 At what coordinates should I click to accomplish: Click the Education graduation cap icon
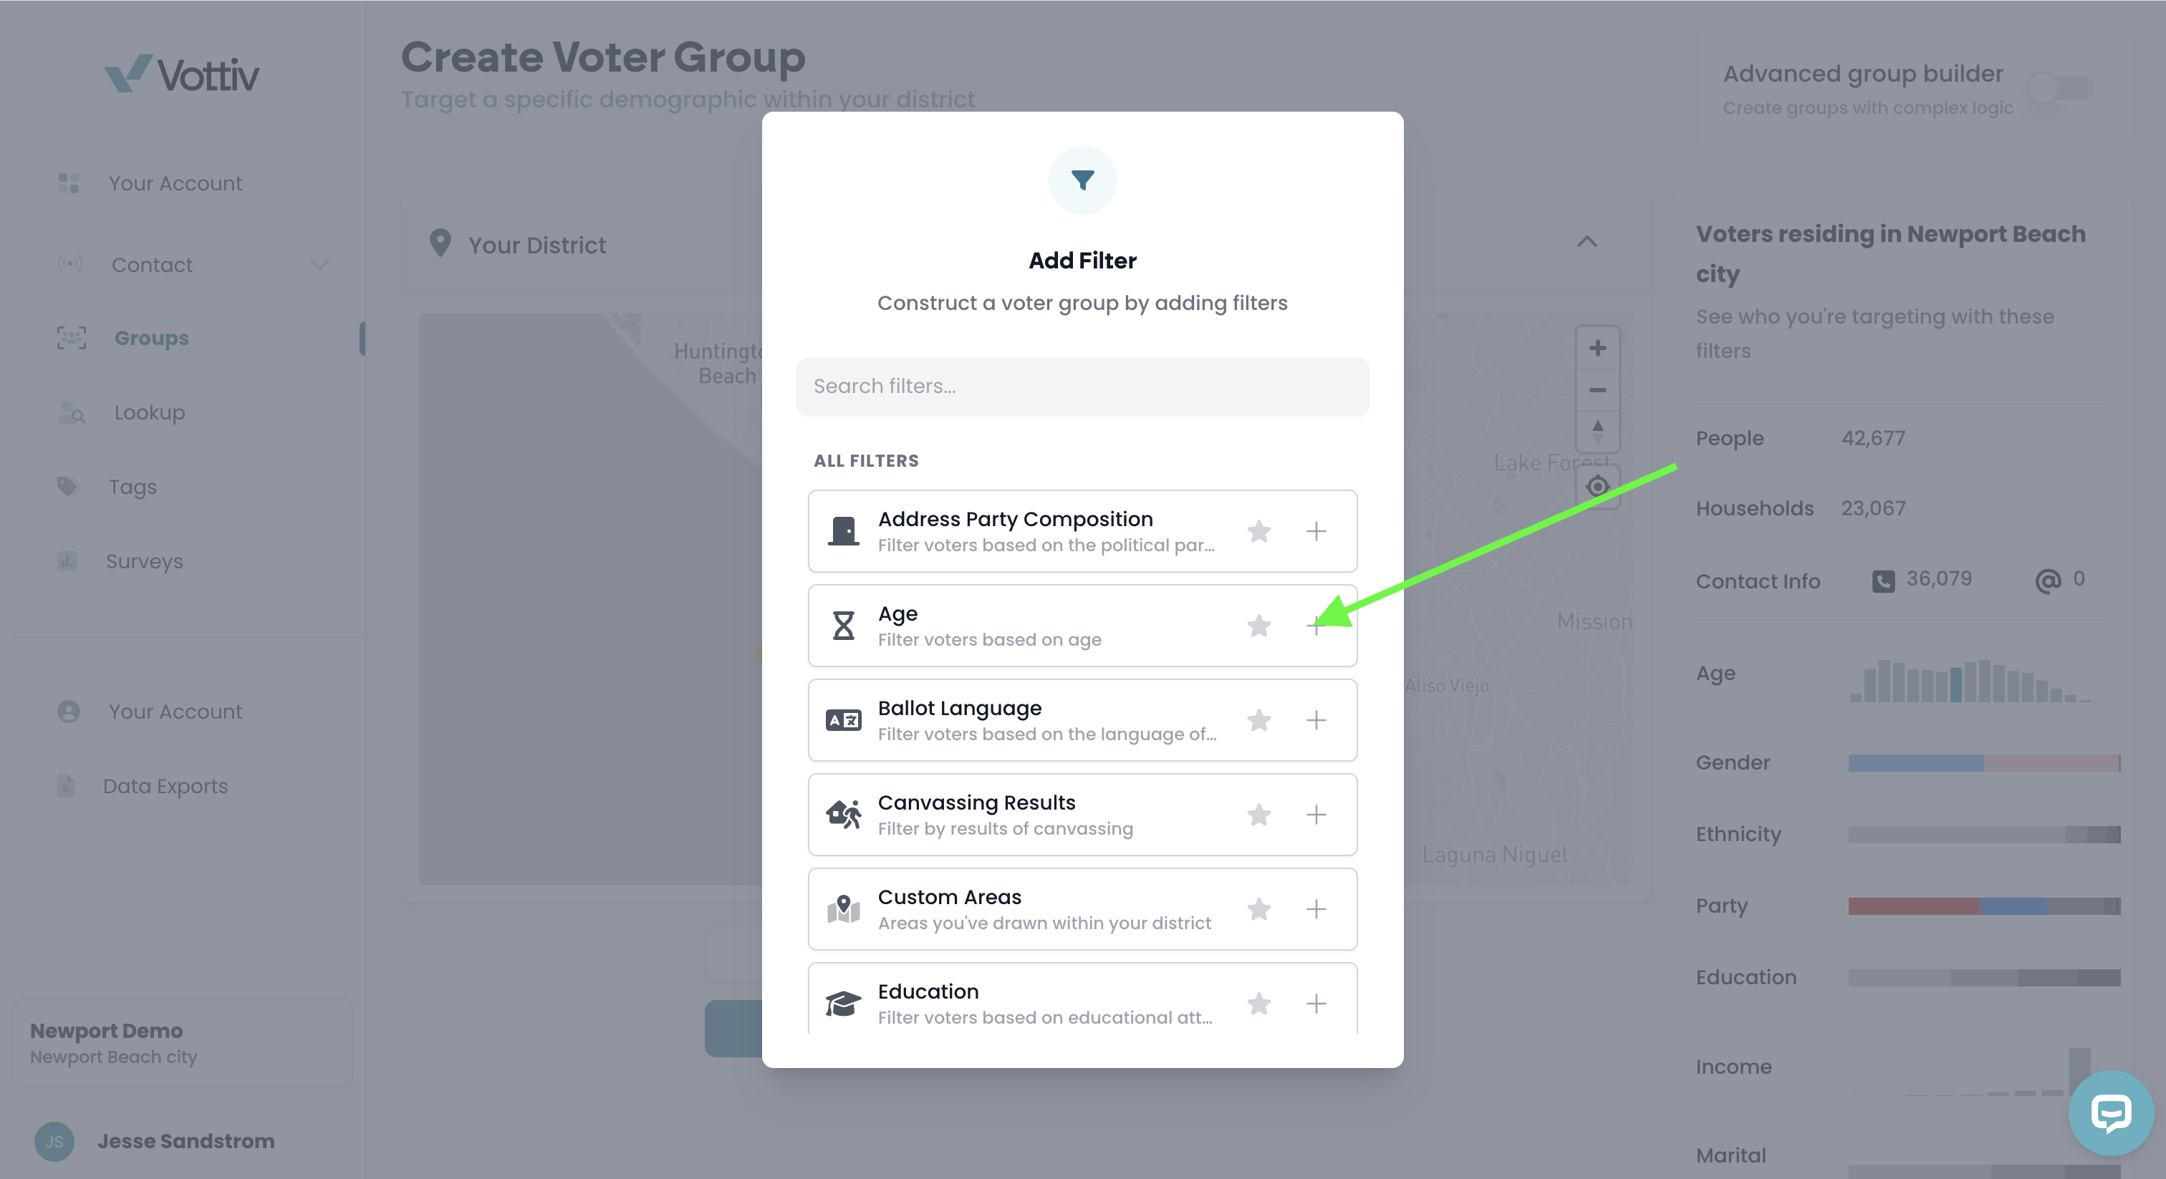pyautogui.click(x=842, y=1004)
